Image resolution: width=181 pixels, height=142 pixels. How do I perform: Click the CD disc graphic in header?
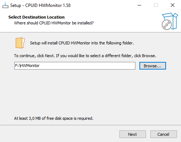[x=167, y=25]
